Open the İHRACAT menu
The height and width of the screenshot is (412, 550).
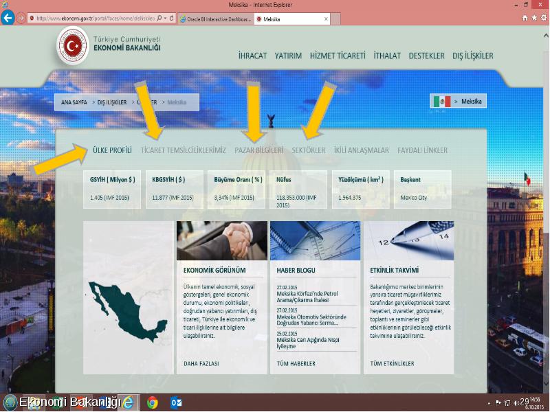point(252,56)
